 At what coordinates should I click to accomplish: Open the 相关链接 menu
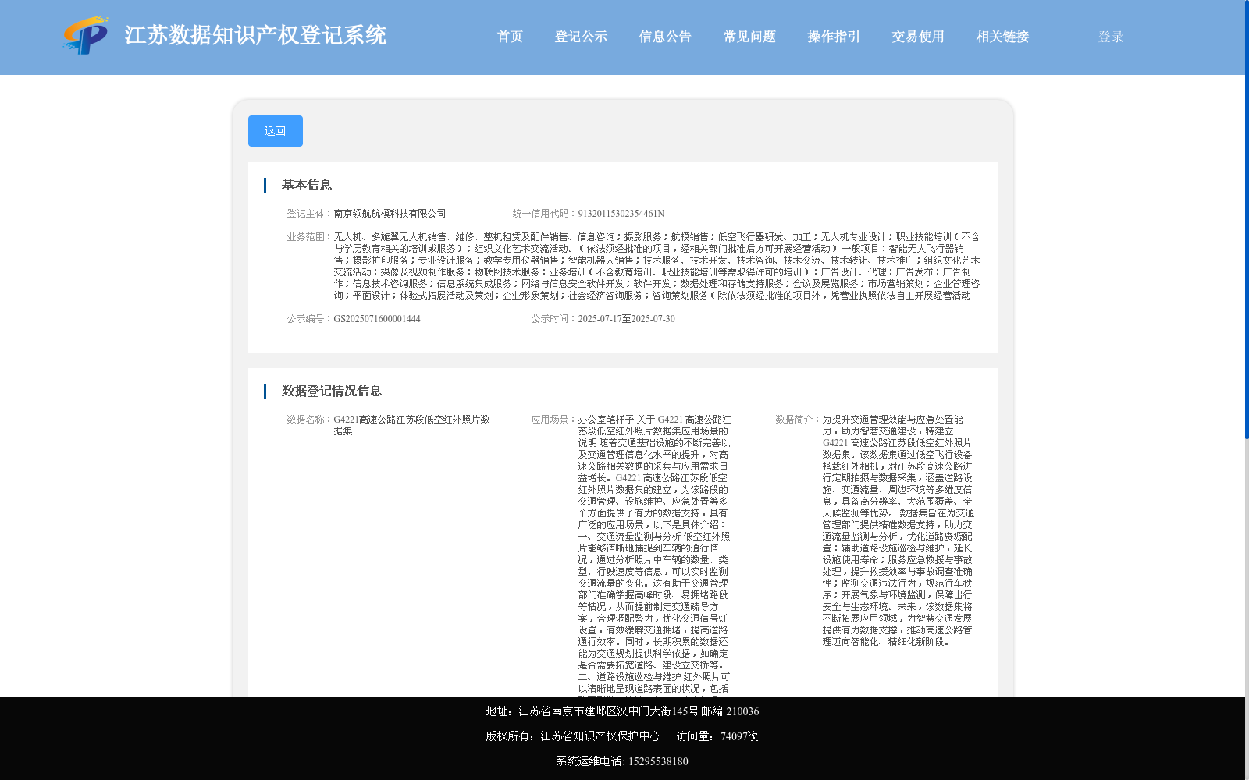point(1002,37)
